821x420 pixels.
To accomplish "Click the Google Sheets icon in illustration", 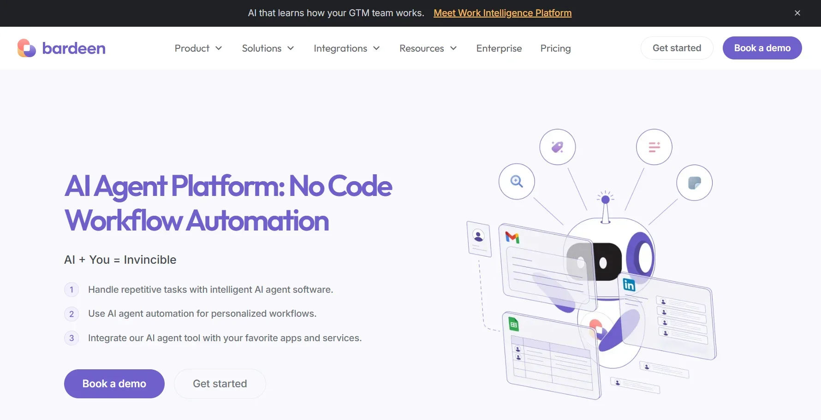I will tap(513, 325).
